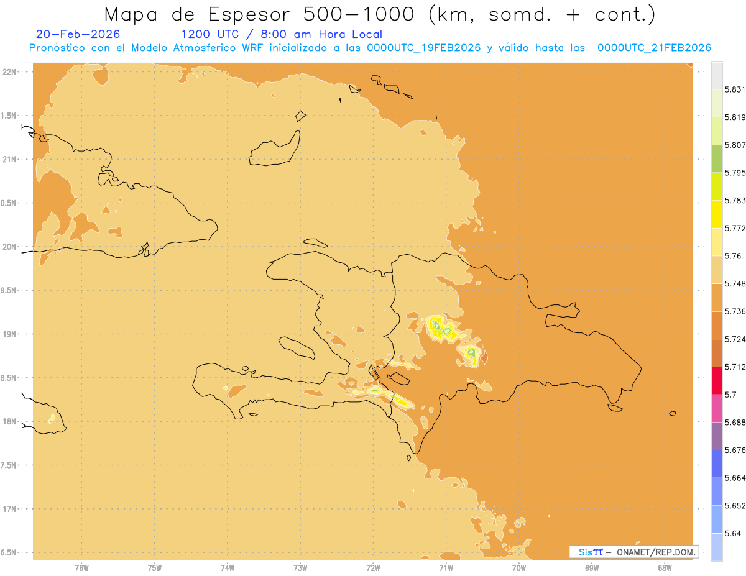Pick the purple swatch between 5.676 and 5.688
The width and height of the screenshot is (746, 576).
(x=717, y=436)
